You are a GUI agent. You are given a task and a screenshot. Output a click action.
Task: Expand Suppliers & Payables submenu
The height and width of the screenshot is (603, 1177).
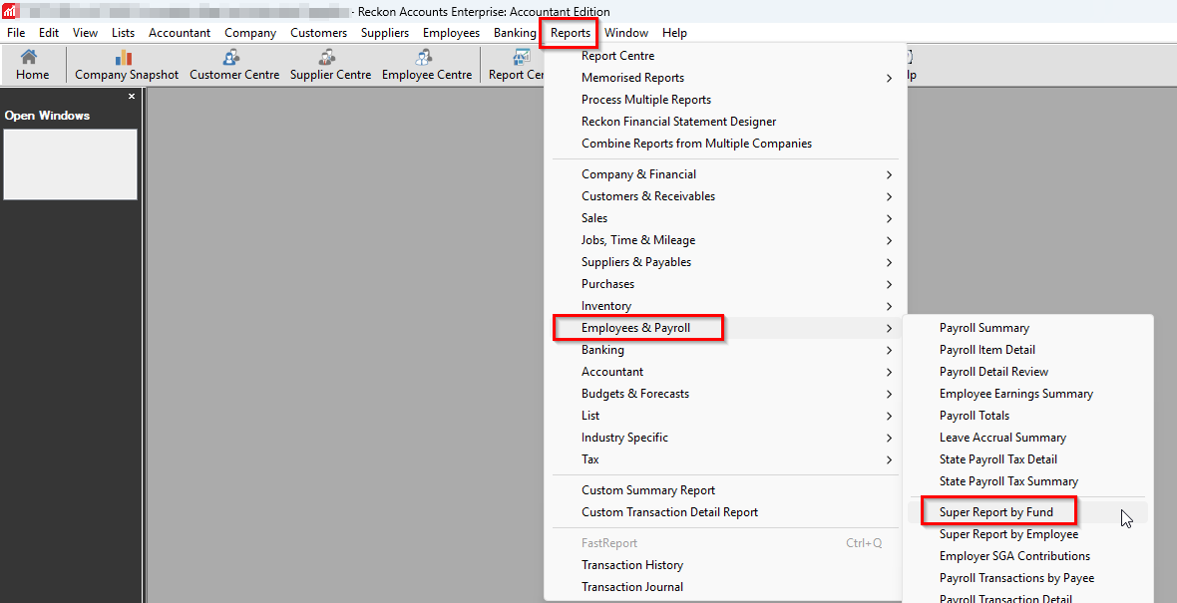725,262
